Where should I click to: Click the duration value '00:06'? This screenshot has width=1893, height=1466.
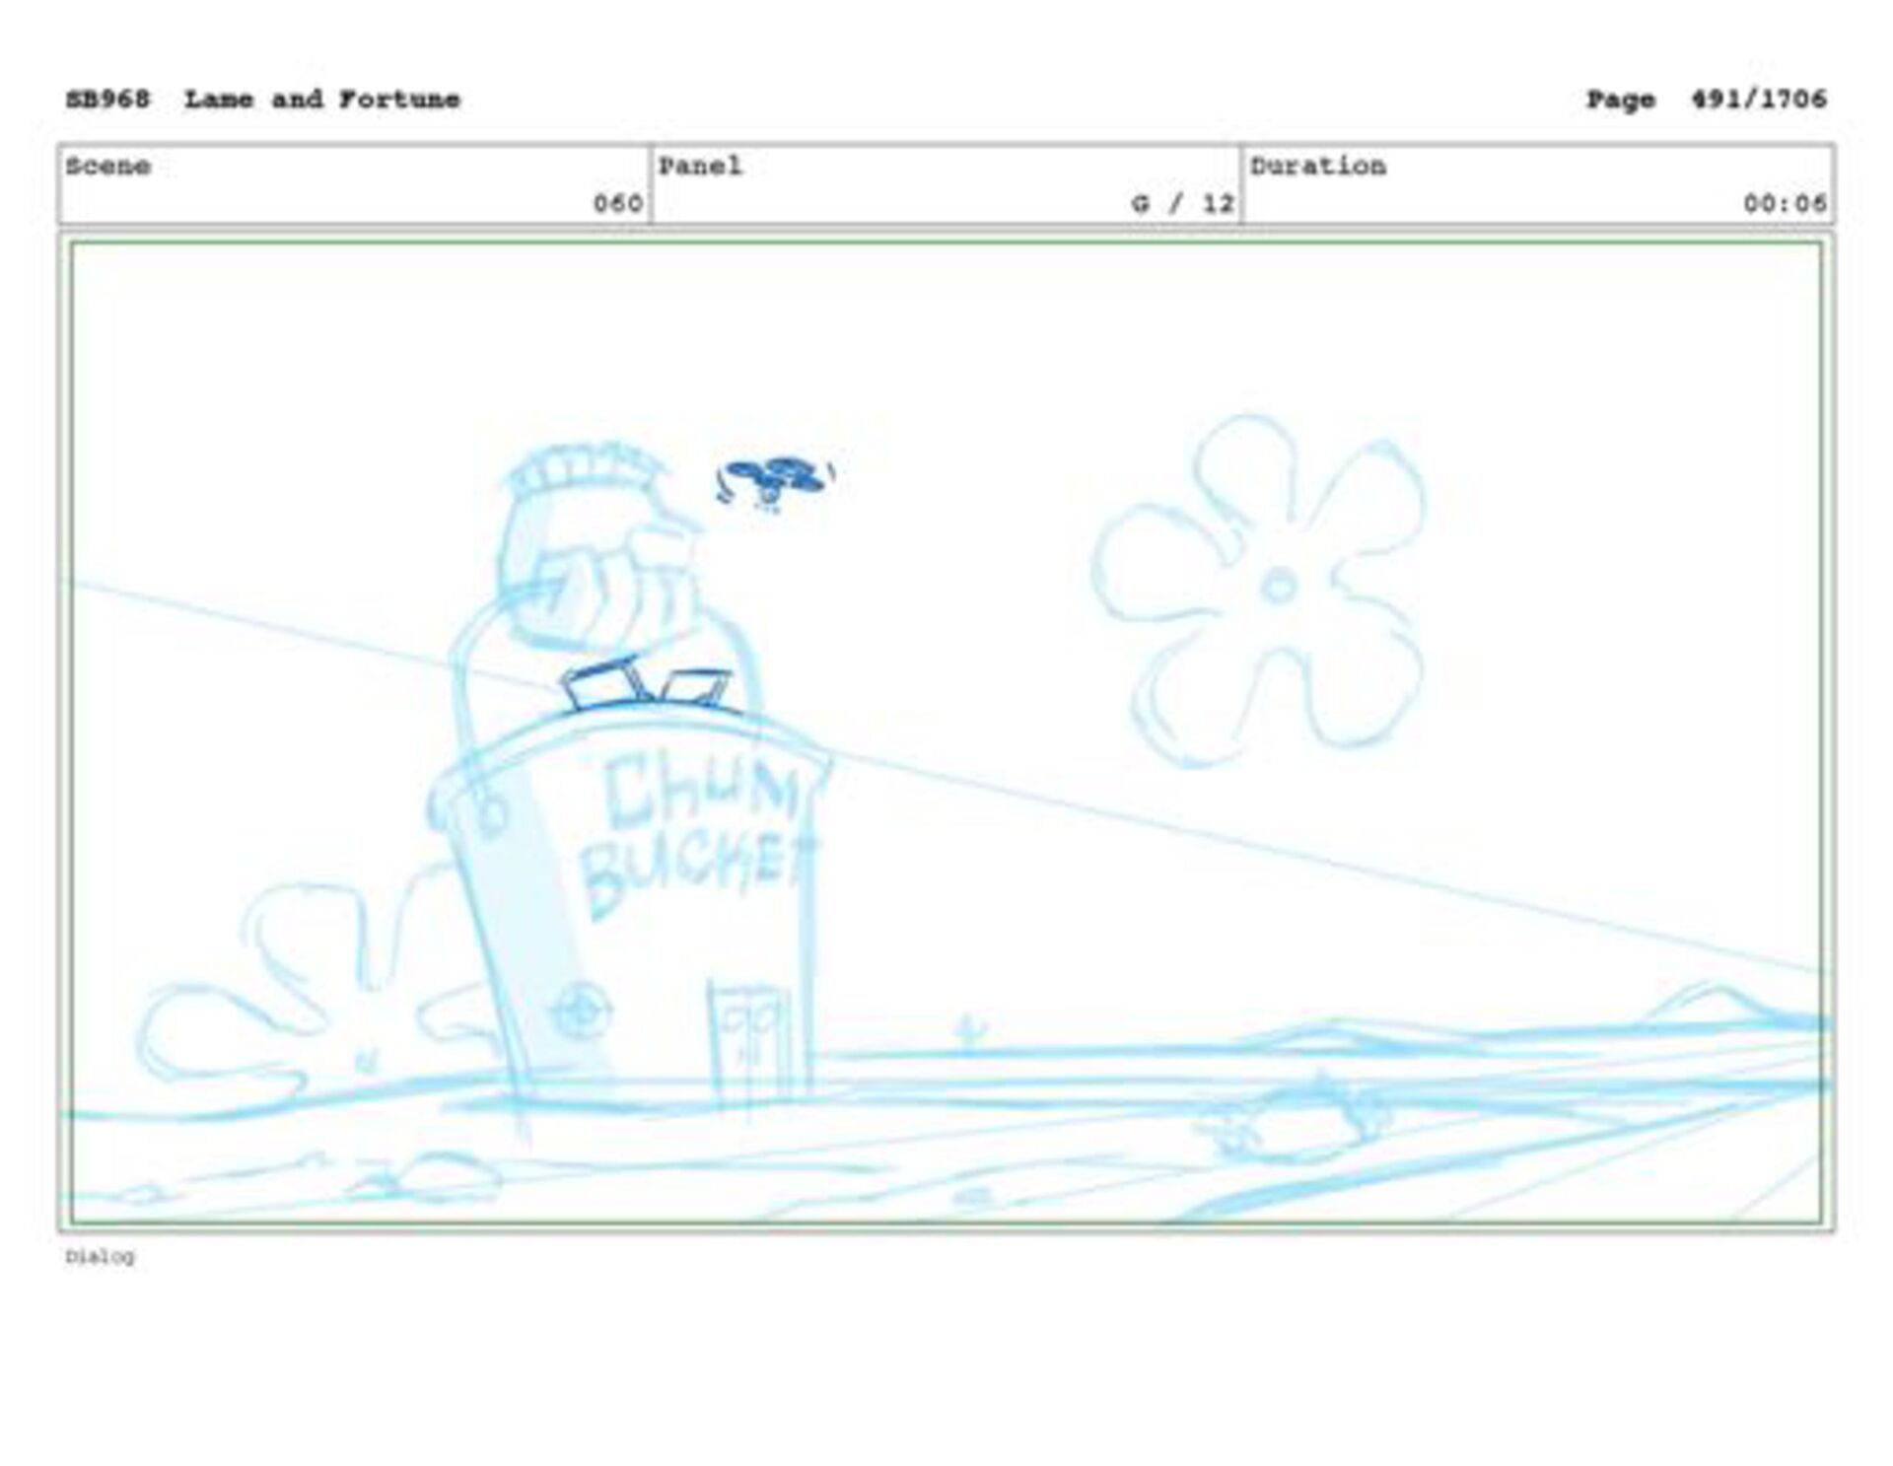(x=1785, y=204)
